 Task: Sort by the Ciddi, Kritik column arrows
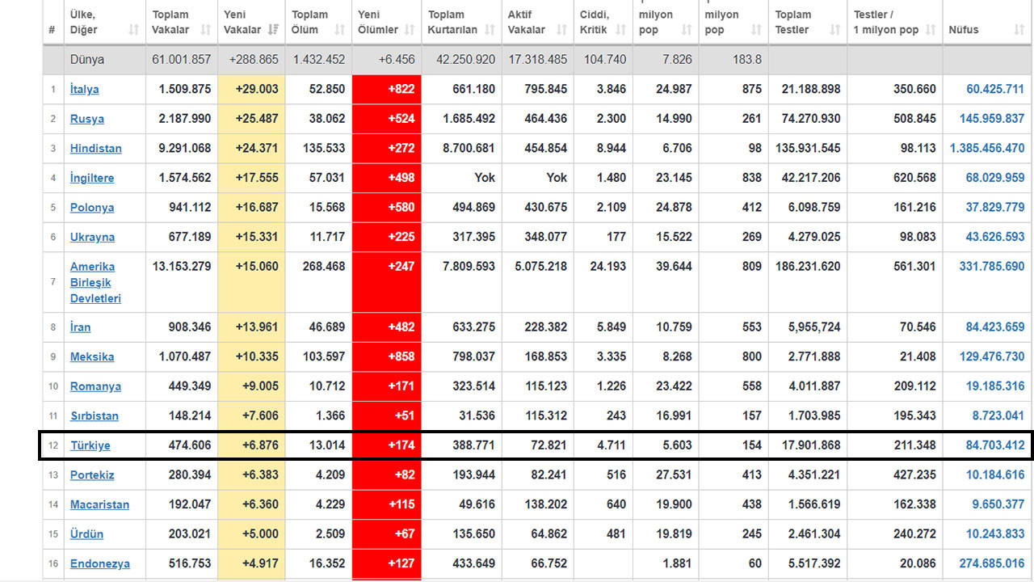[x=620, y=30]
